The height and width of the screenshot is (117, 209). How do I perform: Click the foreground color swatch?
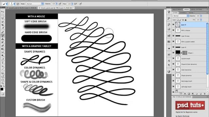pyautogui.click(x=2, y=89)
